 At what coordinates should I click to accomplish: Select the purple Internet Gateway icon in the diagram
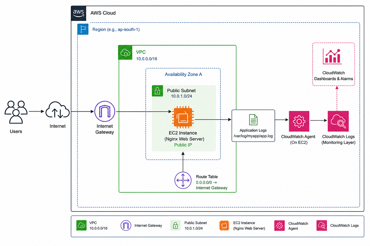(105, 111)
